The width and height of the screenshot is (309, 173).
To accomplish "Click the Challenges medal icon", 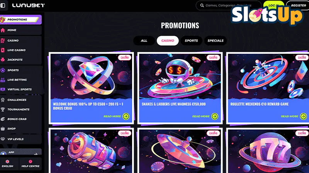I will point(3,100).
